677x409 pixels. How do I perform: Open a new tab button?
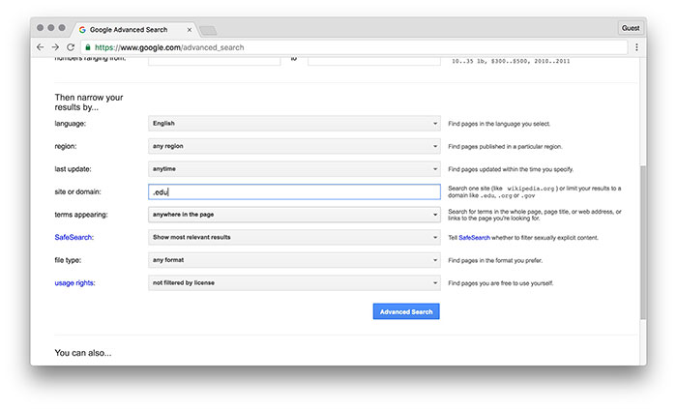[x=208, y=30]
